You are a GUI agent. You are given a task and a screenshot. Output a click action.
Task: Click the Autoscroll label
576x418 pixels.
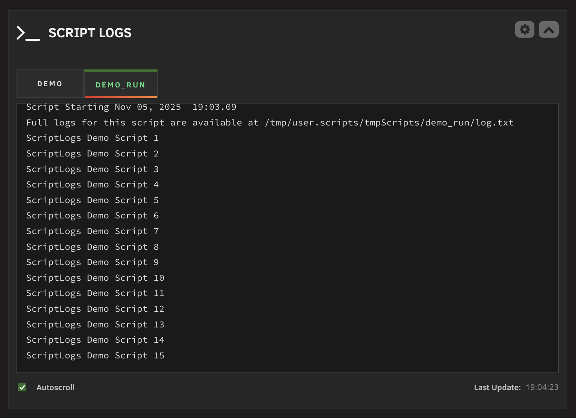[55, 387]
